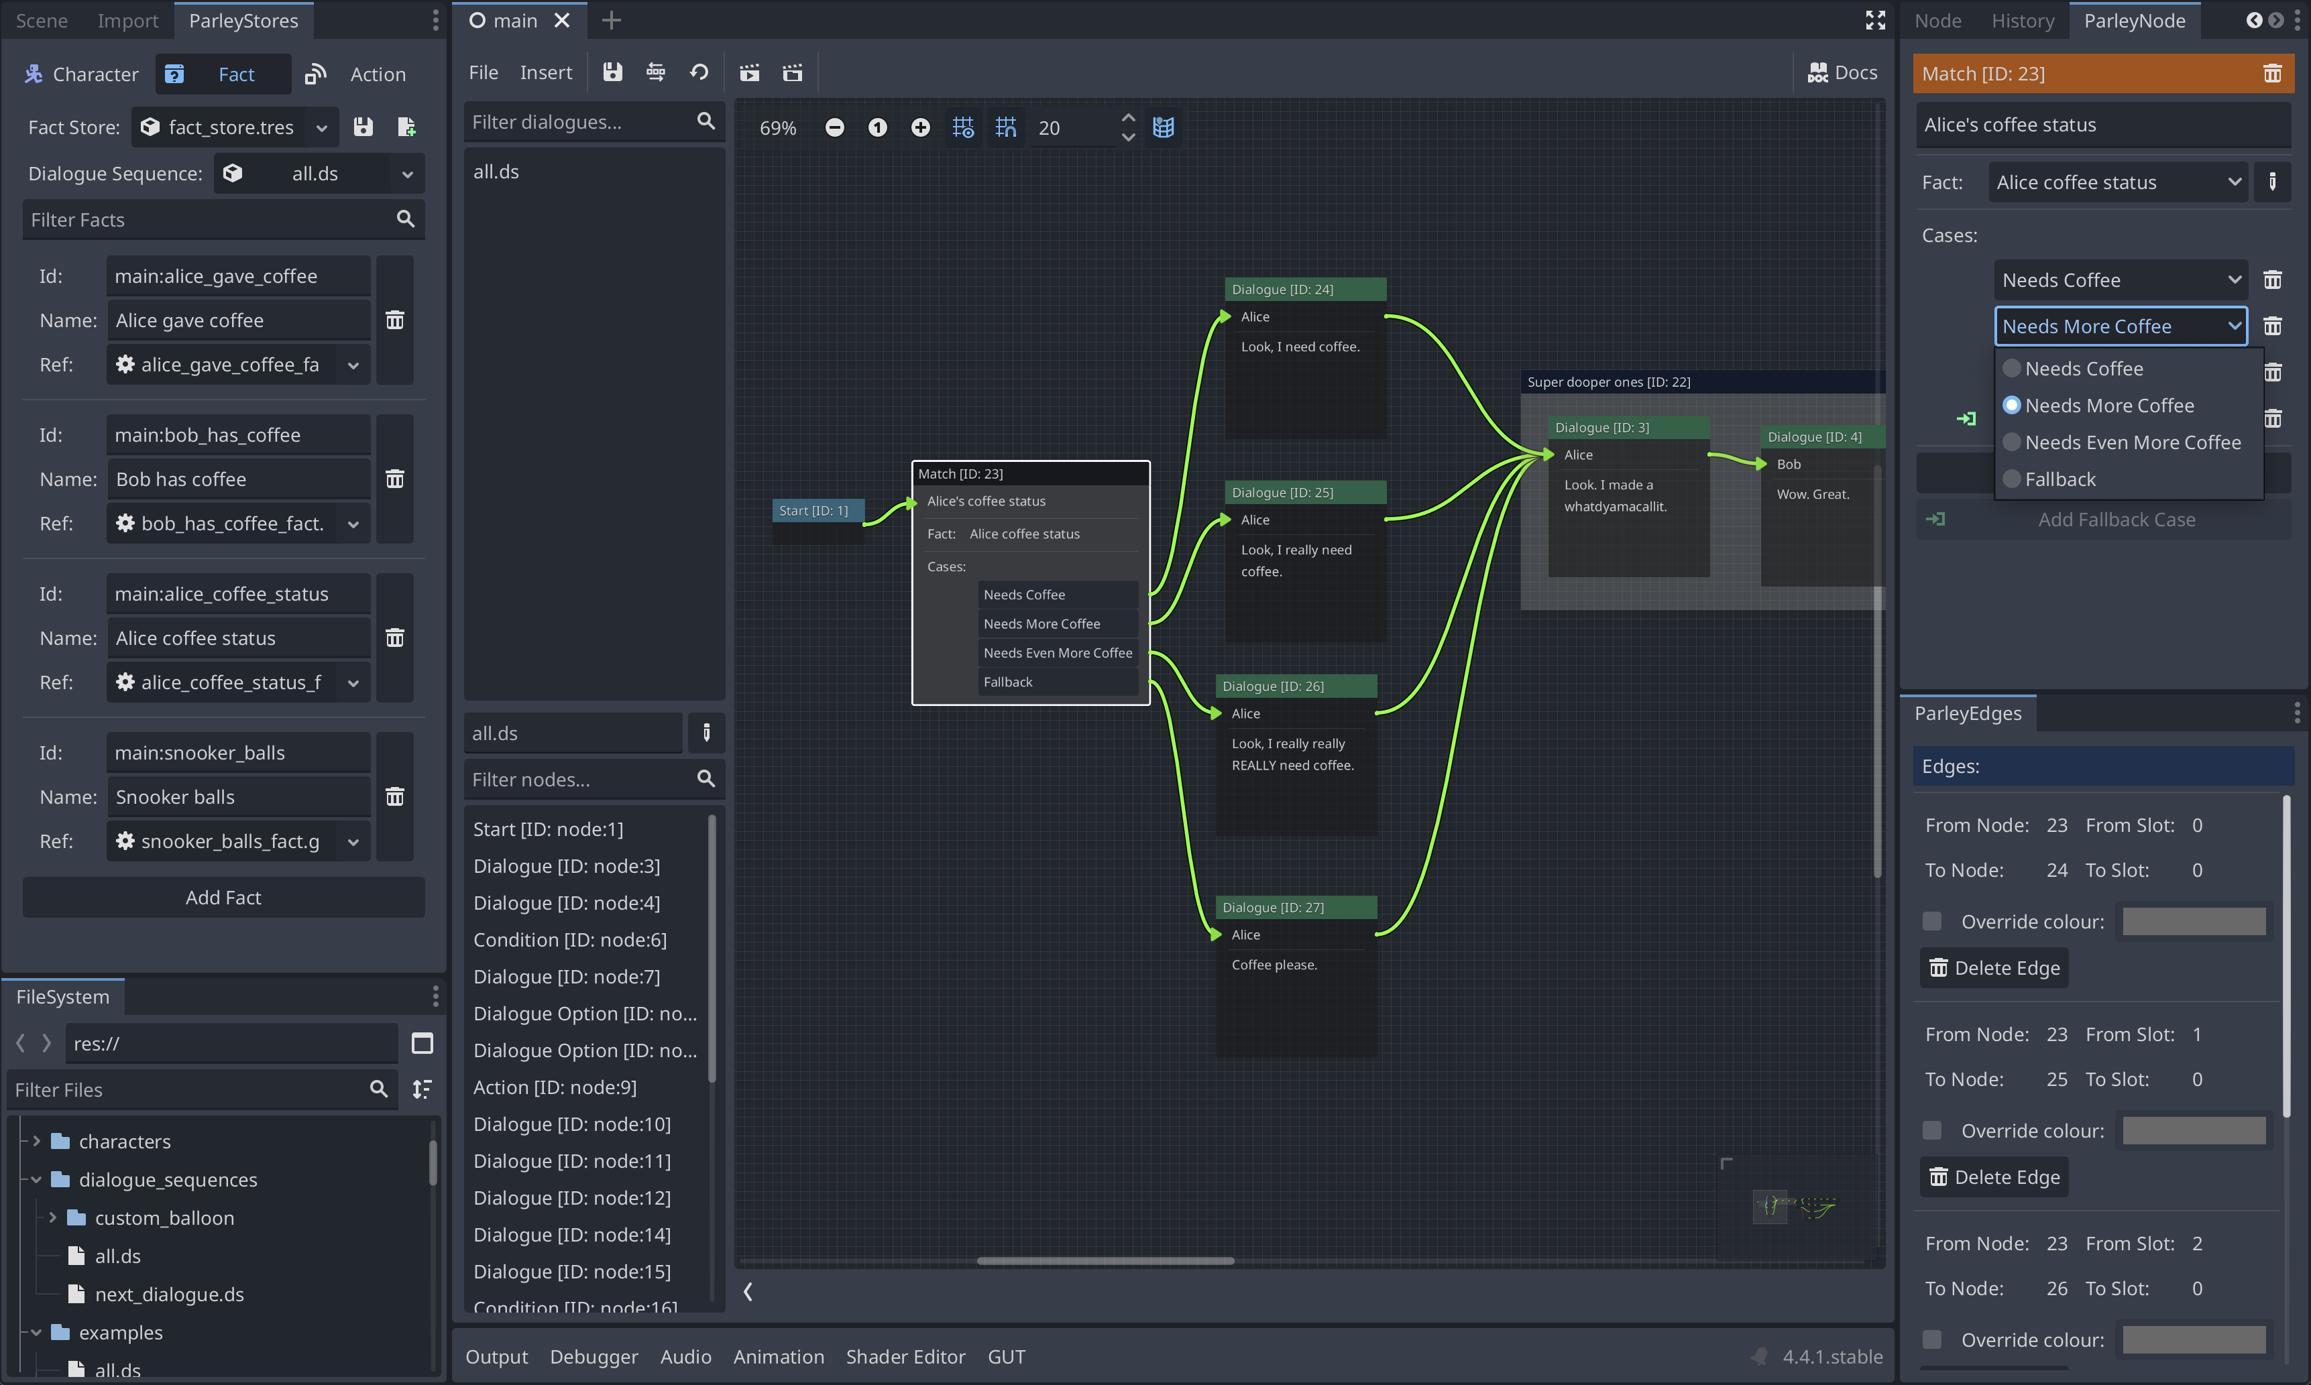Select the Needs Even More Coffee radio option
The height and width of the screenshot is (1385, 2311).
(2011, 442)
